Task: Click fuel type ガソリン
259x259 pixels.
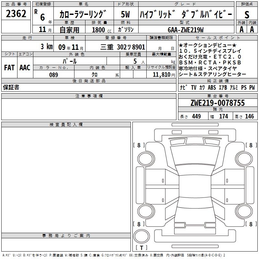Action: tap(126, 29)
